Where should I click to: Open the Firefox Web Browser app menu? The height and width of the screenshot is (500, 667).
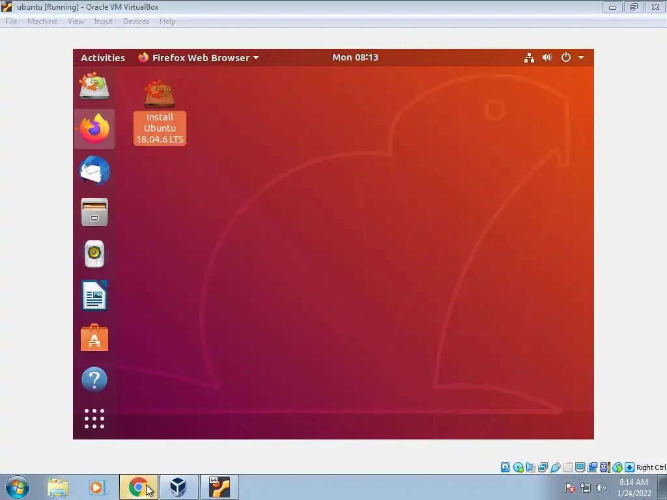198,57
